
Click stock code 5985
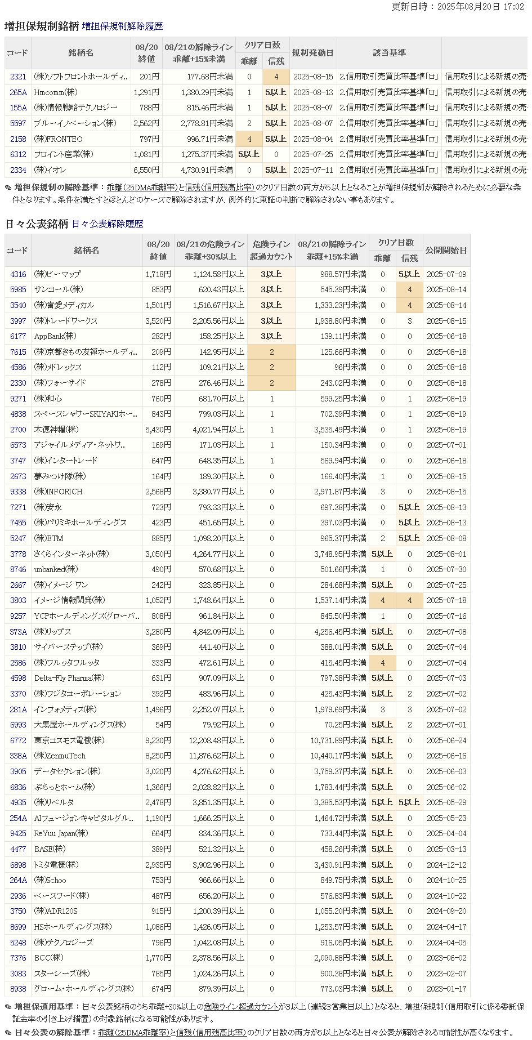pyautogui.click(x=18, y=289)
